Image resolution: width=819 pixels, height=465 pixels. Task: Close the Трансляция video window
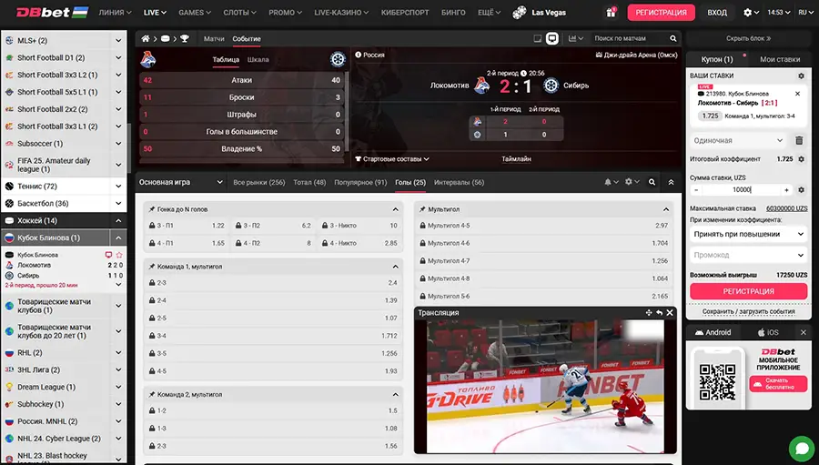(670, 312)
